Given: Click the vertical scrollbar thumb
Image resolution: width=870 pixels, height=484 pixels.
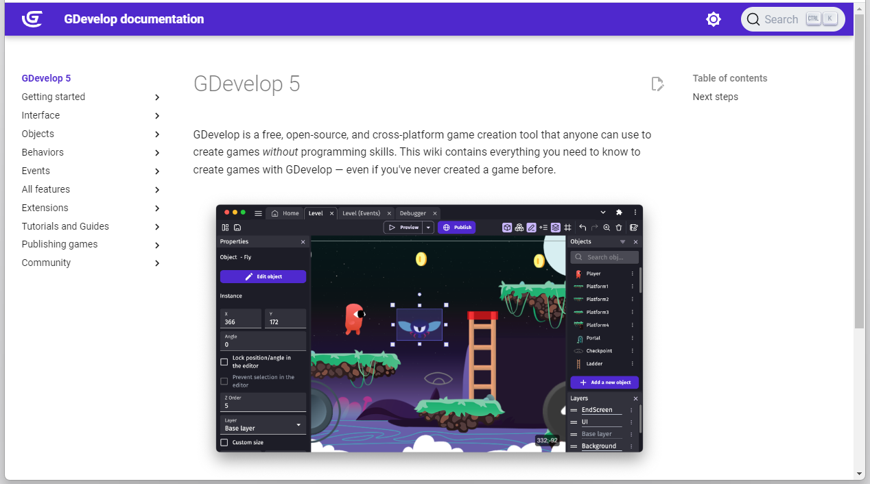Looking at the screenshot, I should click(859, 170).
